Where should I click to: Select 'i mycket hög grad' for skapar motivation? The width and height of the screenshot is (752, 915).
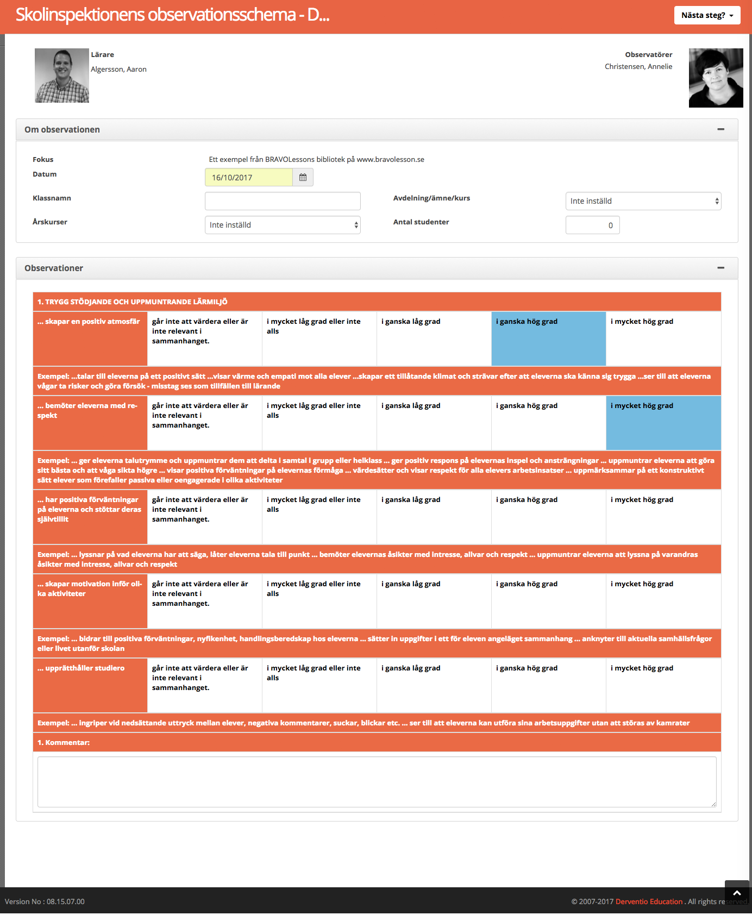[x=663, y=601]
